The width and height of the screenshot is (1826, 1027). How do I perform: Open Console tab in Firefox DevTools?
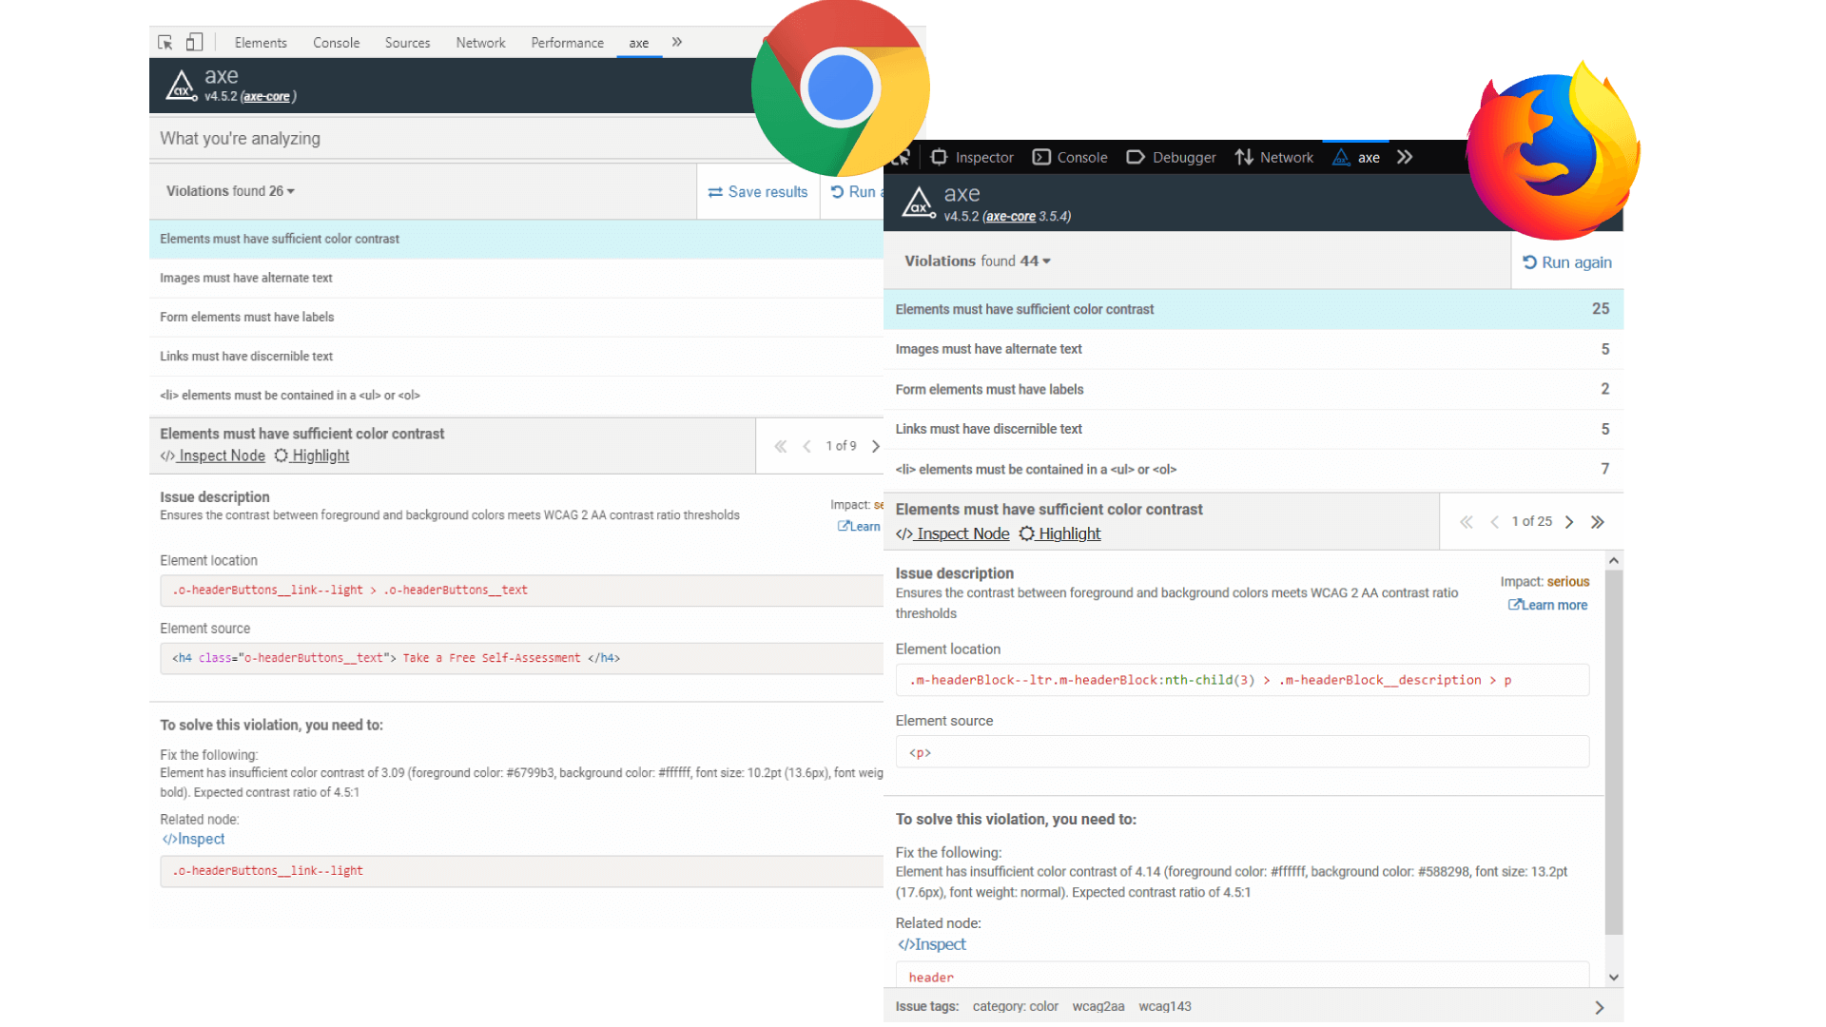pyautogui.click(x=1070, y=157)
